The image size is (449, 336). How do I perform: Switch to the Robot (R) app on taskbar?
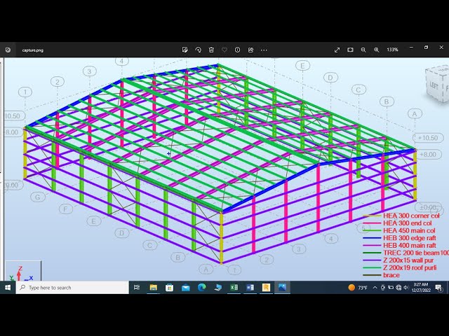266,288
